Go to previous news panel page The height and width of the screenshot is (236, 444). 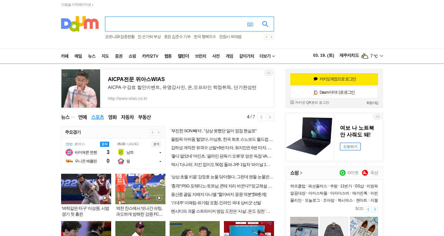pos(262,117)
